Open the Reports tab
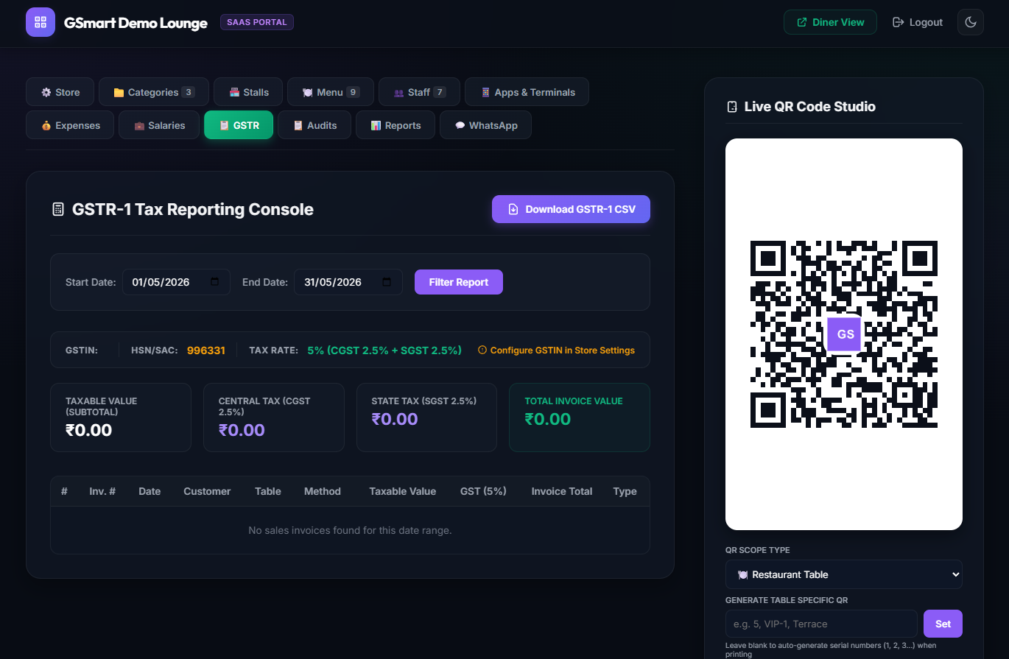 [x=395, y=125]
